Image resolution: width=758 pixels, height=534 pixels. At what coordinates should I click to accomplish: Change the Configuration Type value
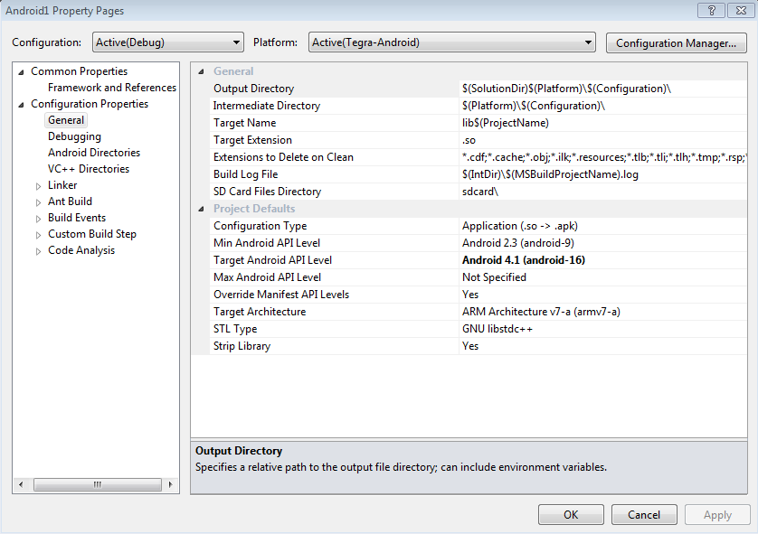602,226
